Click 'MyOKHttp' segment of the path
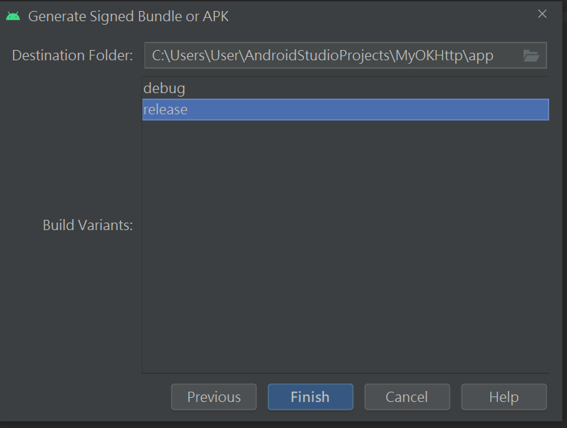 (x=429, y=55)
